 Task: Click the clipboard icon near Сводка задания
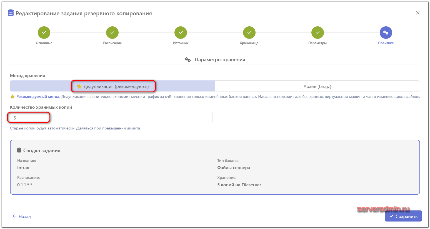pyautogui.click(x=19, y=150)
